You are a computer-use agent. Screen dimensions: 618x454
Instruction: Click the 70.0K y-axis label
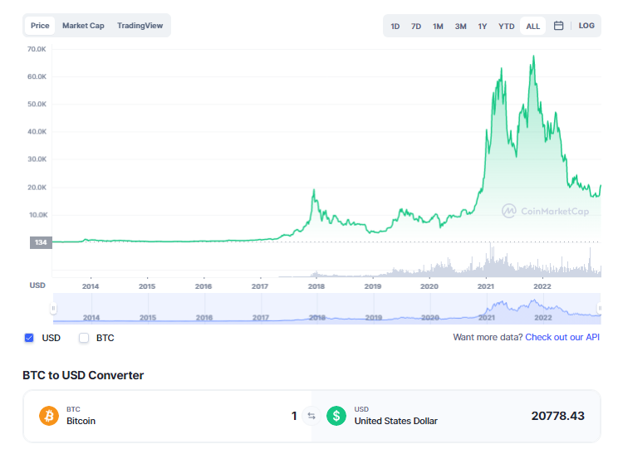tap(37, 49)
